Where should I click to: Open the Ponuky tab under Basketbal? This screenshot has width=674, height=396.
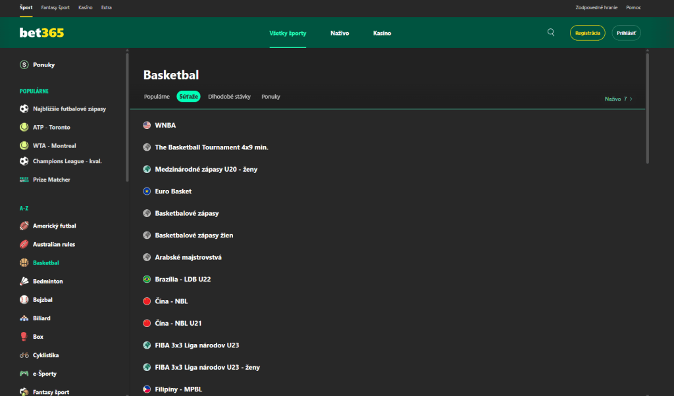click(271, 97)
